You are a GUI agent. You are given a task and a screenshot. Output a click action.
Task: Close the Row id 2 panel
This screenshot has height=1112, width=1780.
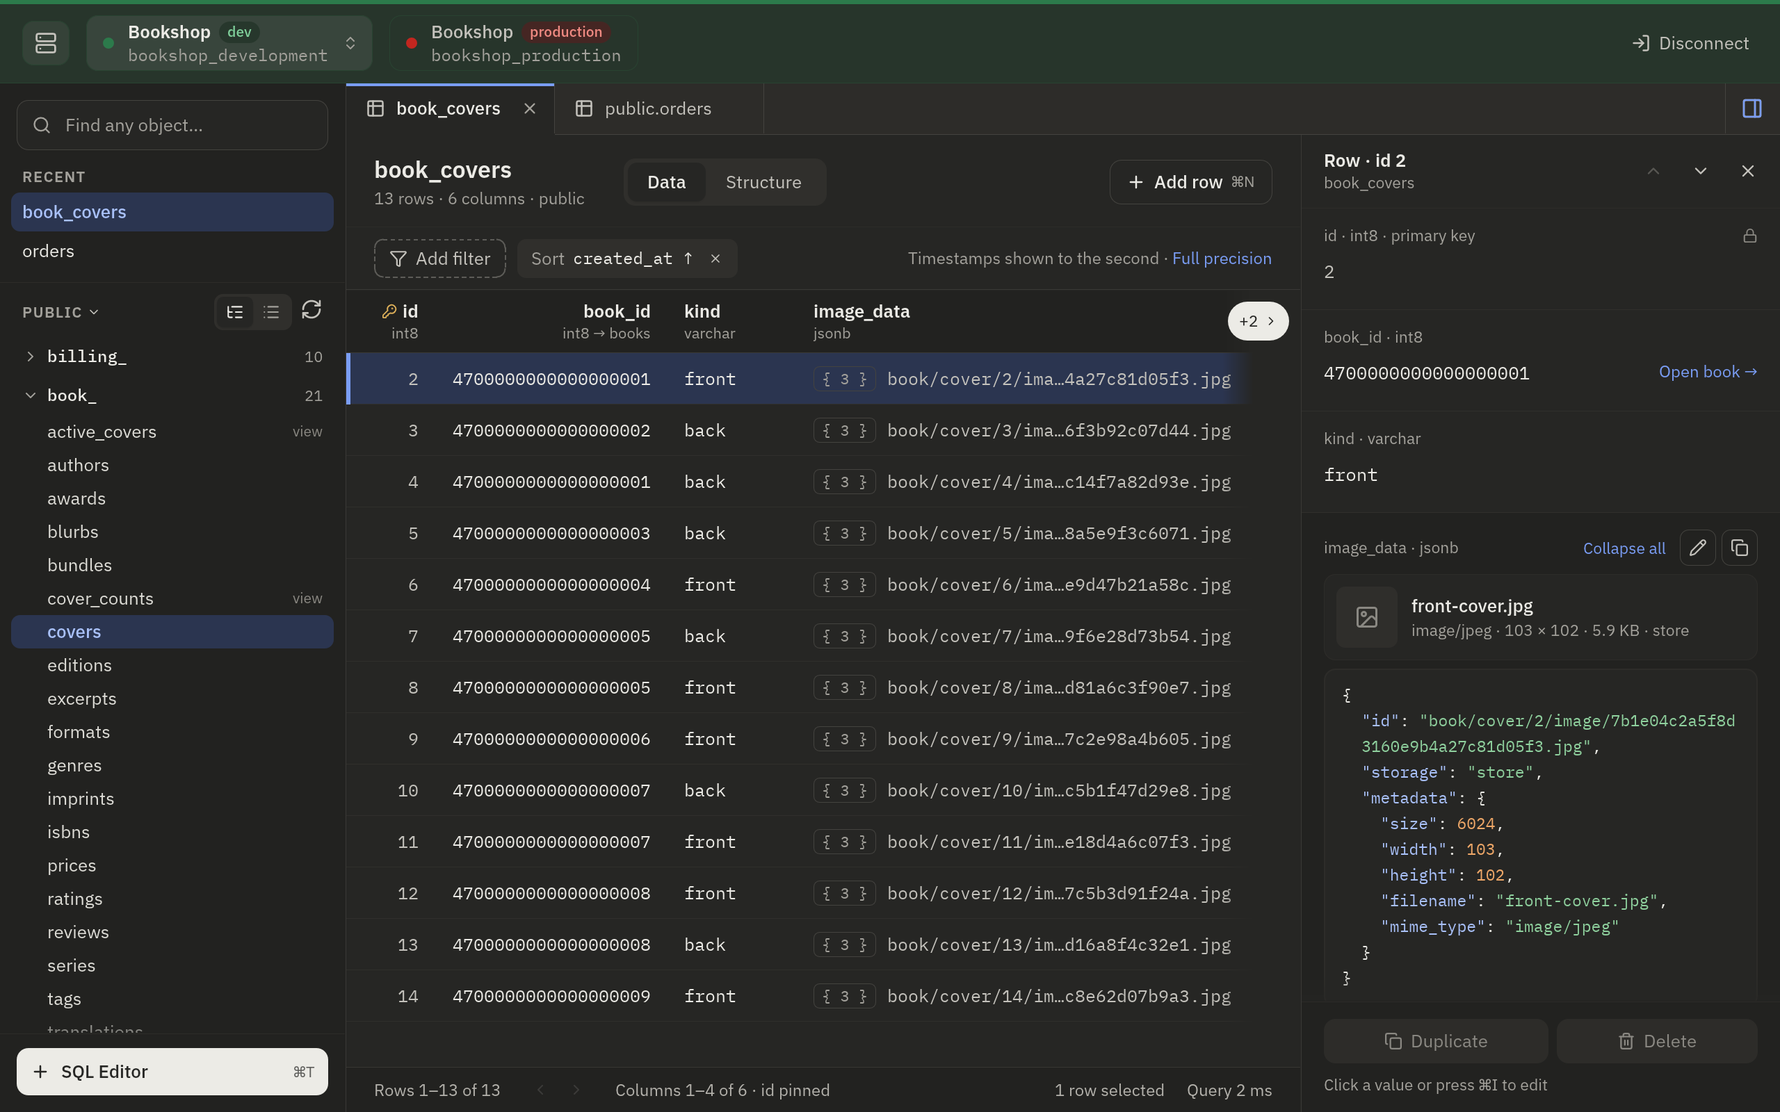tap(1749, 172)
